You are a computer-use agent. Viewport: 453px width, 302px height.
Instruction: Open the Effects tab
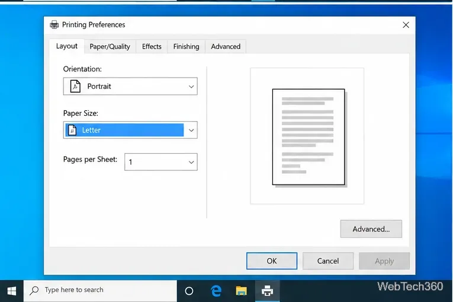(x=152, y=47)
